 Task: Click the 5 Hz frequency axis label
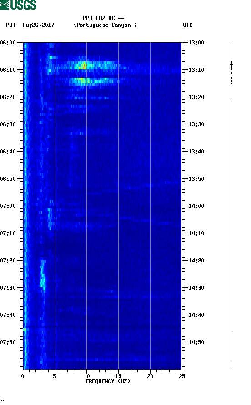(x=55, y=376)
